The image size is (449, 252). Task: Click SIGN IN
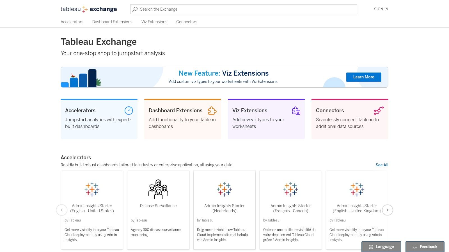pyautogui.click(x=381, y=9)
